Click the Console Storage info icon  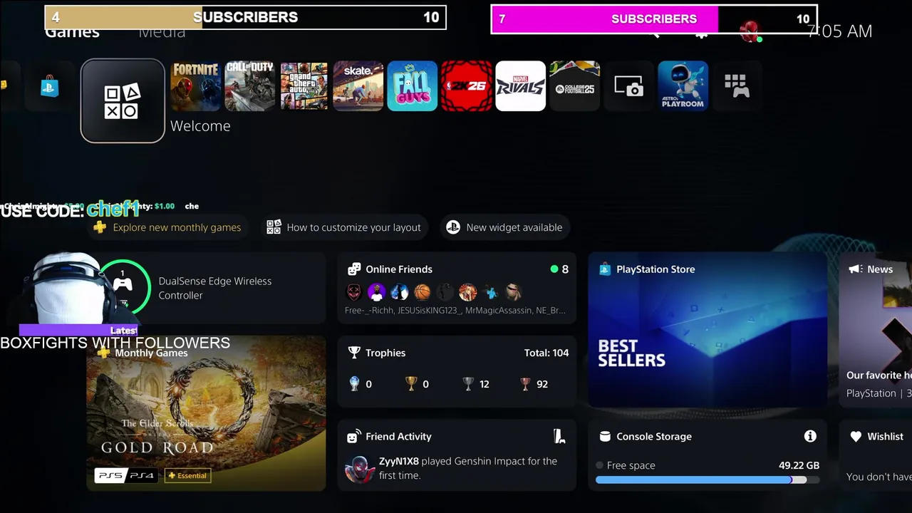810,436
